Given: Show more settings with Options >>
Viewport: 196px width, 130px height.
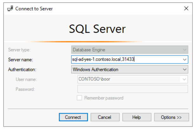Looking at the screenshot, I should click(172, 117).
